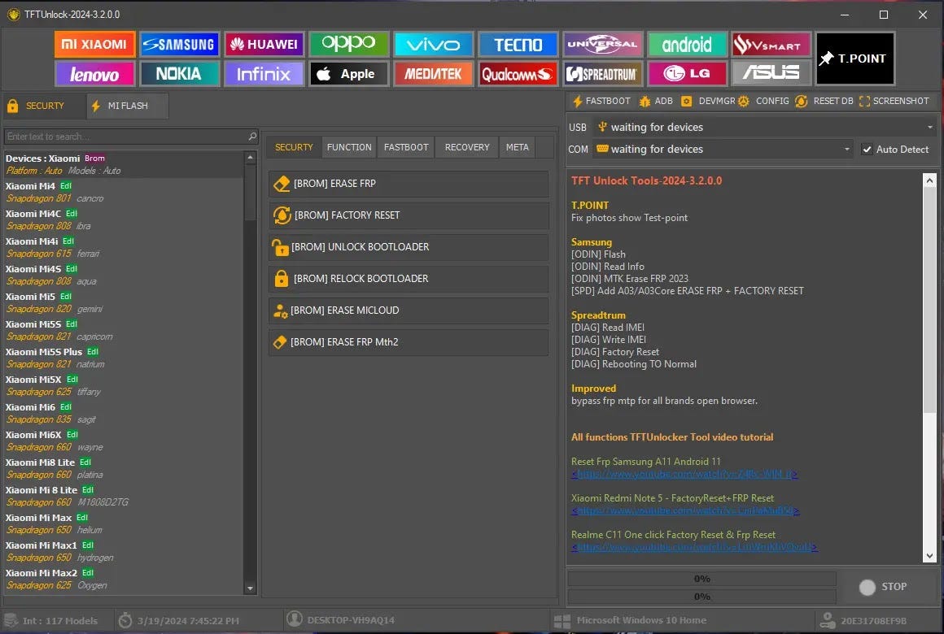The image size is (944, 634).
Task: Take a SCREENSHOT via toolbar
Action: [x=894, y=101]
